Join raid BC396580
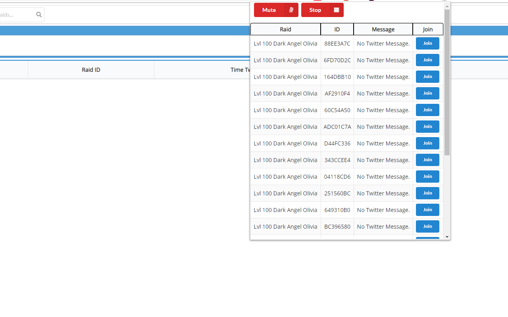This screenshot has width=508, height=317. (x=427, y=226)
